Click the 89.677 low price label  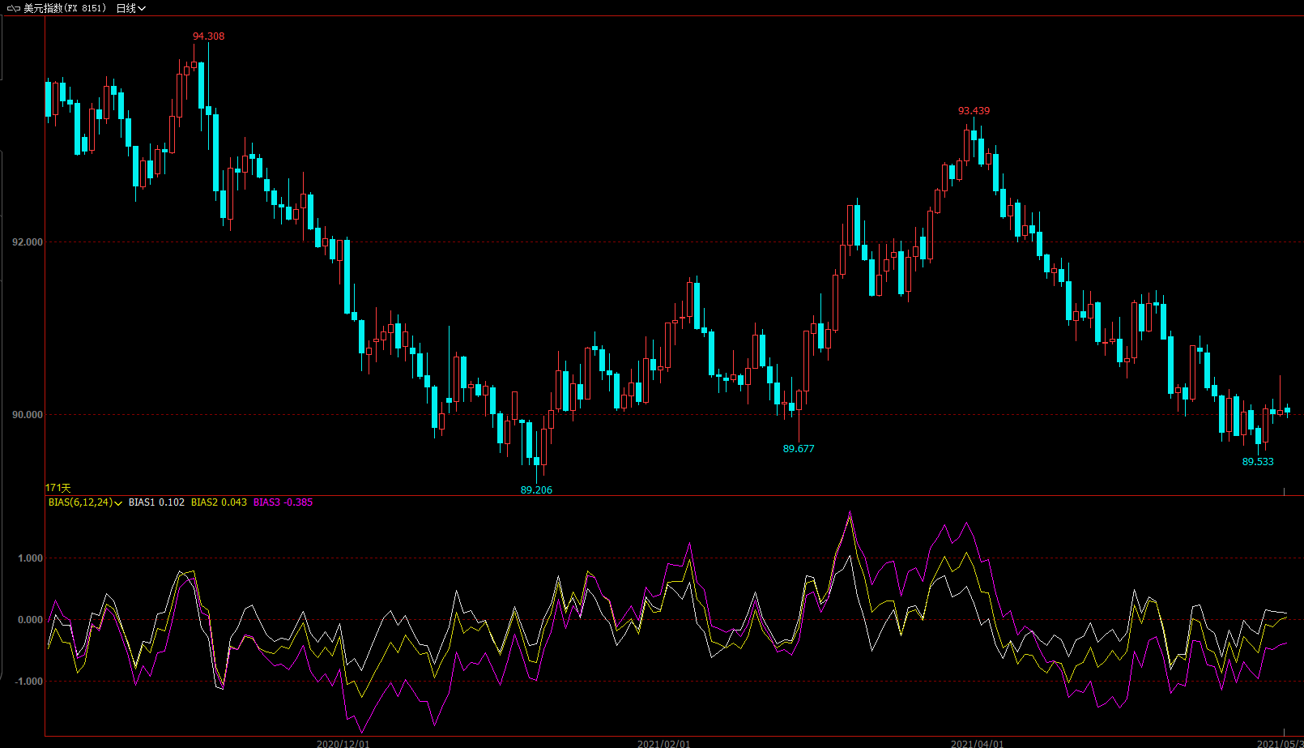coord(799,449)
